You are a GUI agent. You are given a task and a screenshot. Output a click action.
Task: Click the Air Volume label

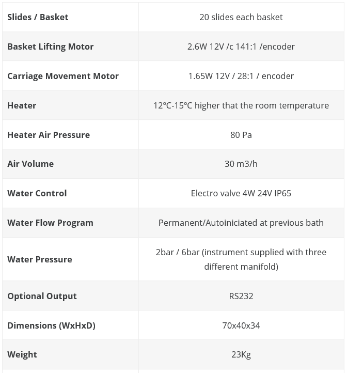tap(30, 164)
